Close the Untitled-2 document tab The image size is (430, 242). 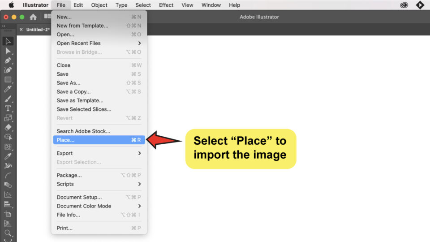click(21, 30)
